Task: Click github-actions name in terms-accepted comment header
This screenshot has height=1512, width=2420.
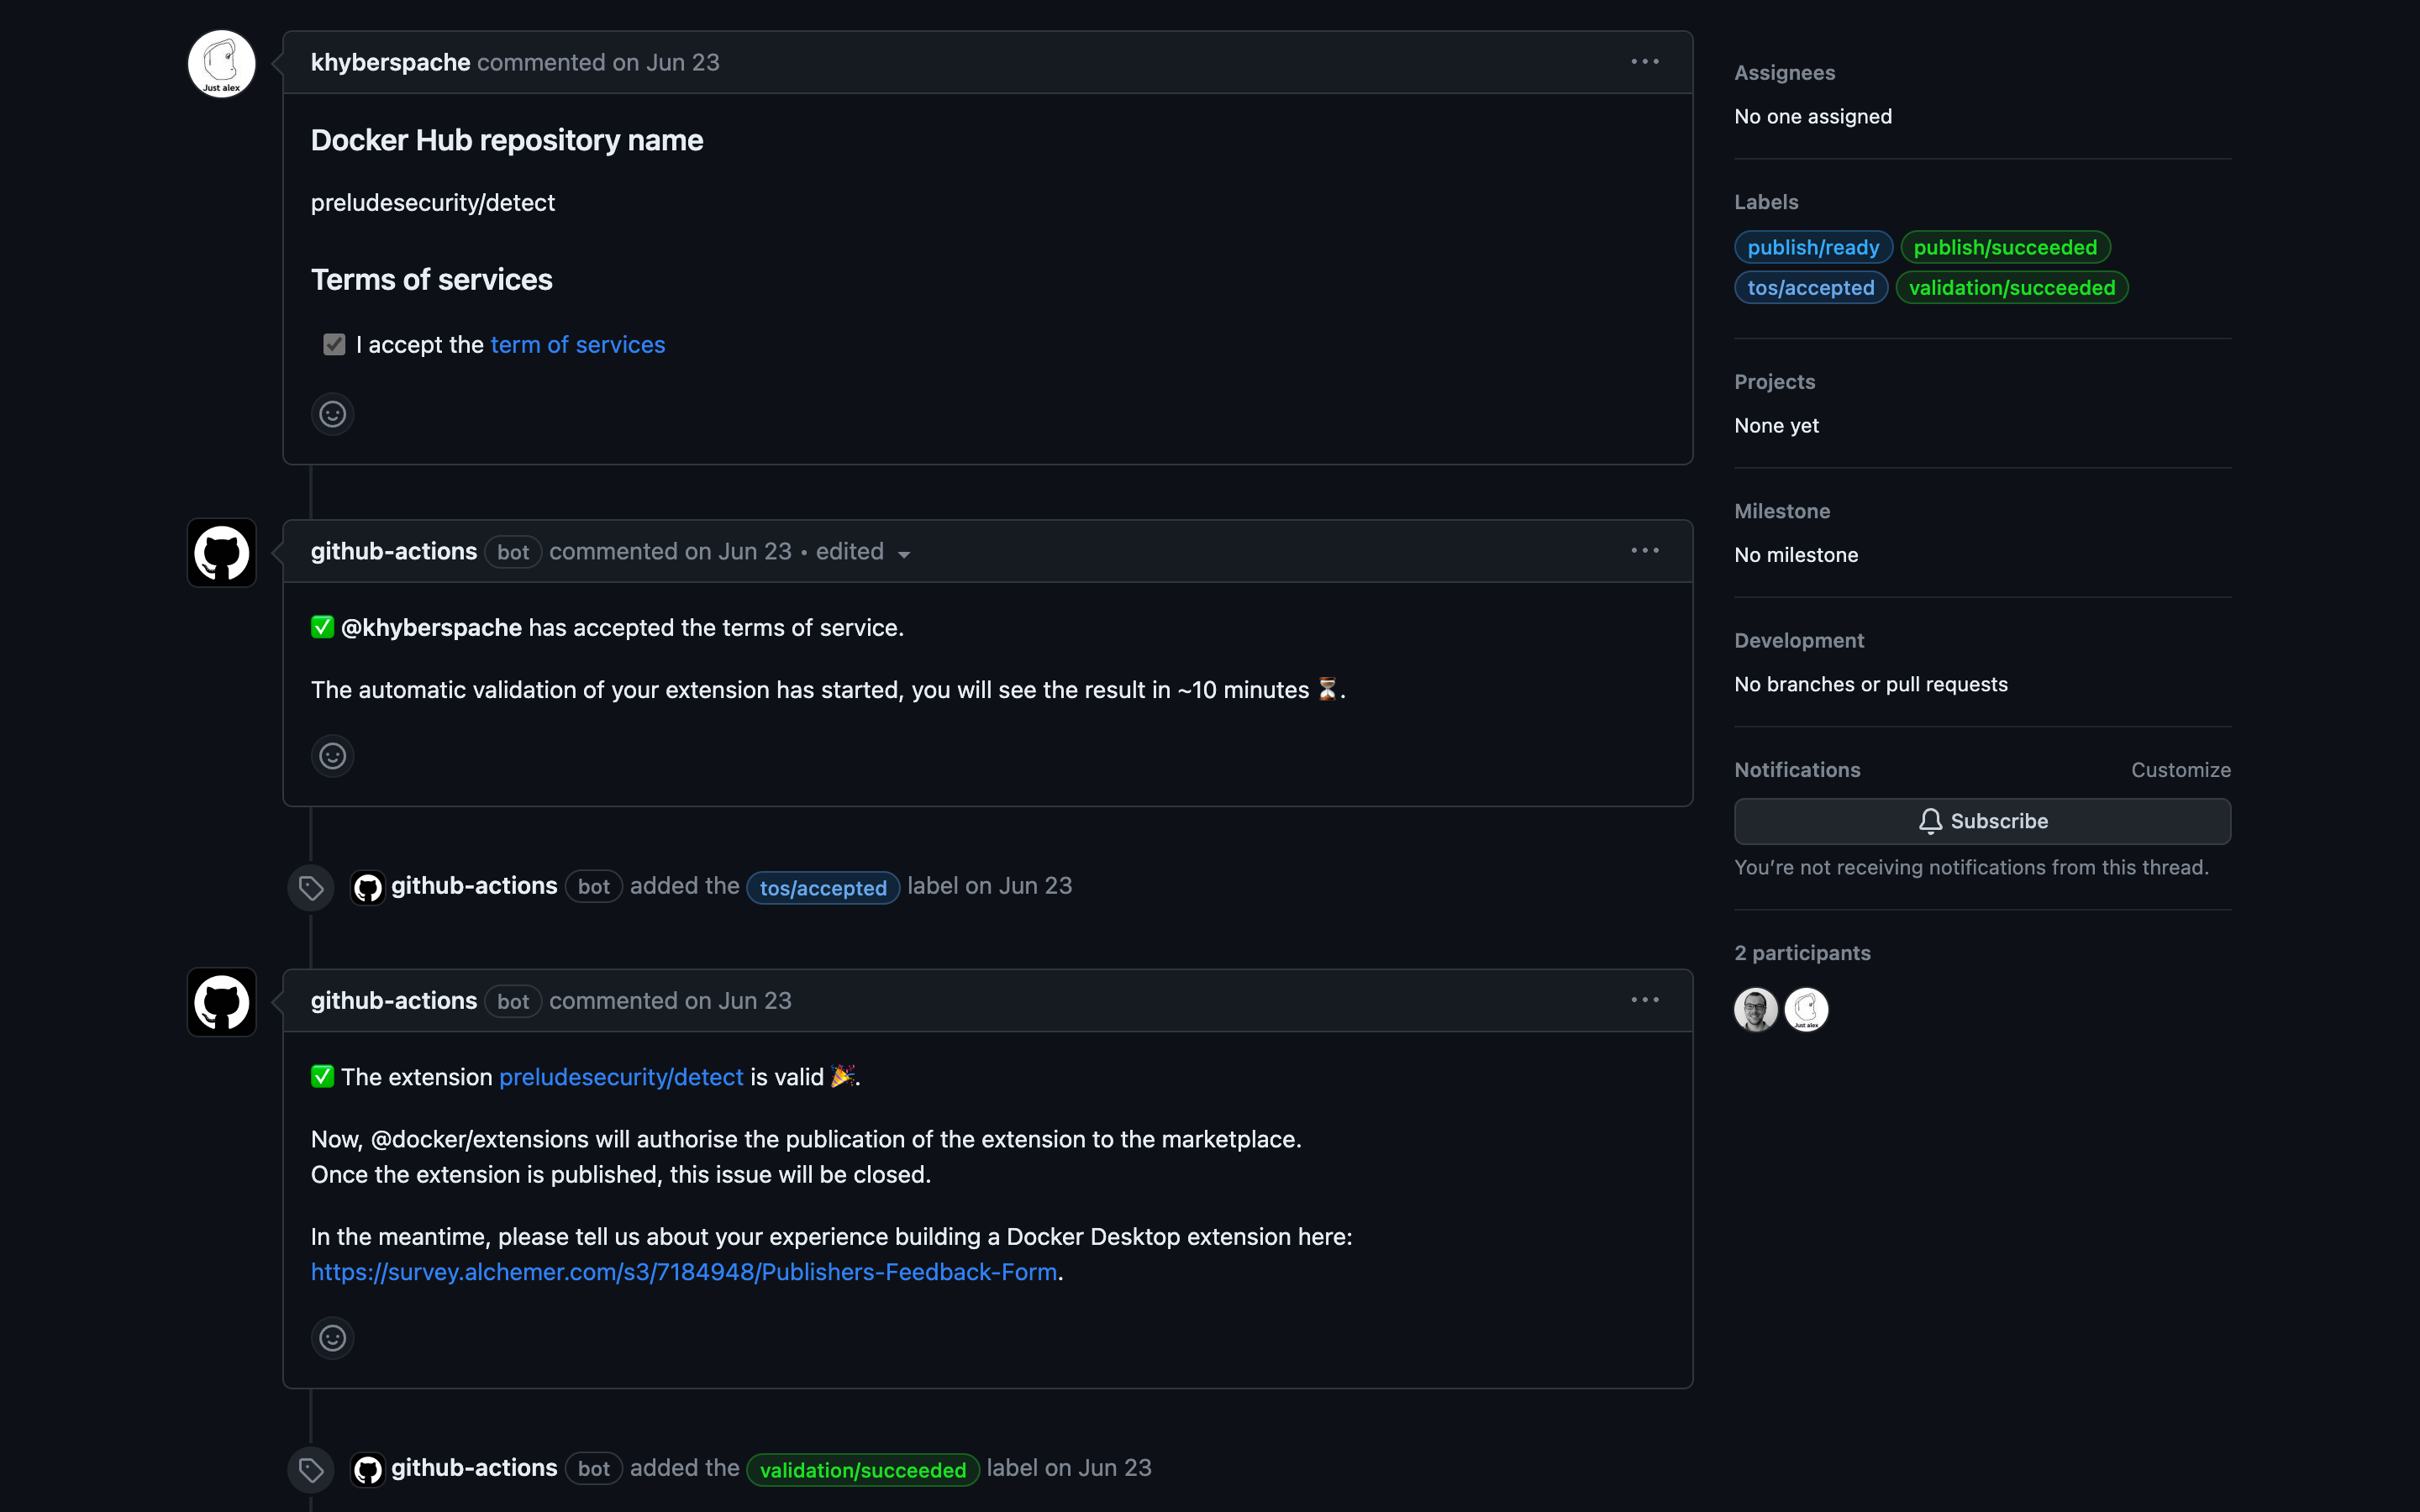Action: 394,551
